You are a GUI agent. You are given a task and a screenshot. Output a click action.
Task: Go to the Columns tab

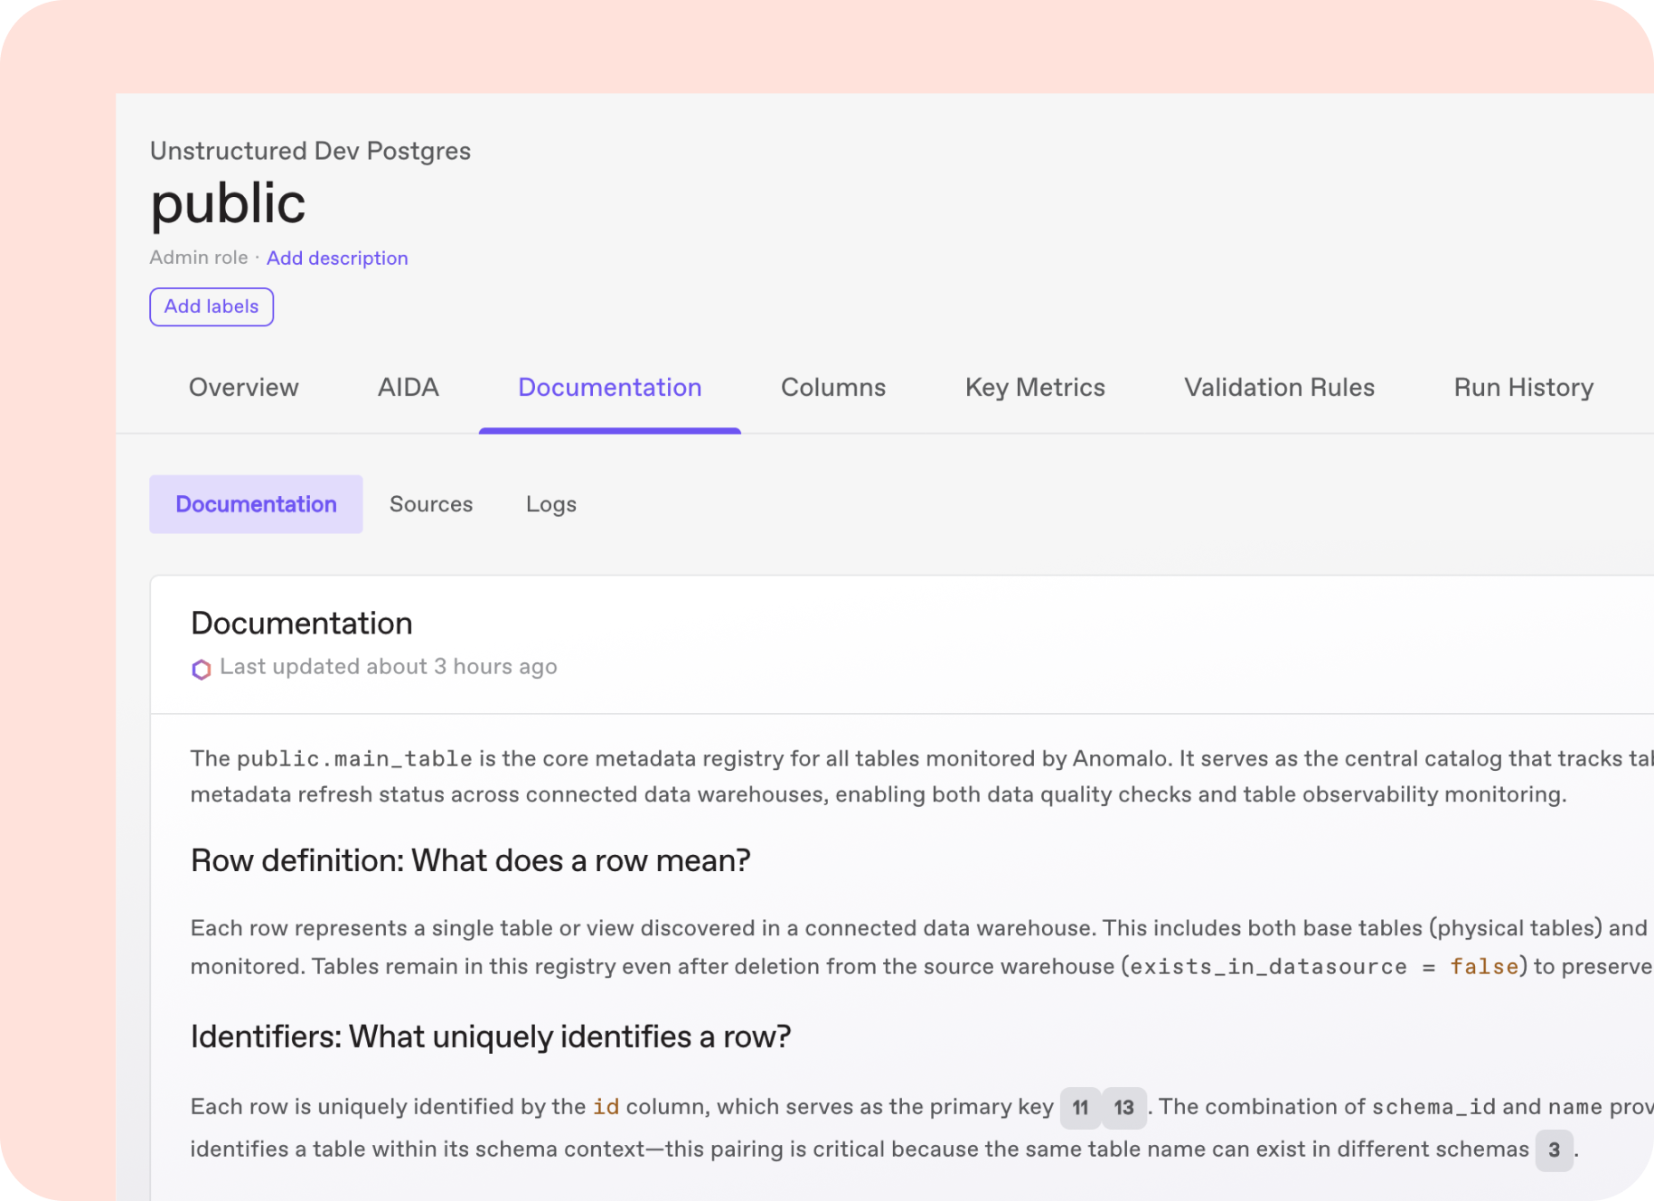pyautogui.click(x=832, y=388)
